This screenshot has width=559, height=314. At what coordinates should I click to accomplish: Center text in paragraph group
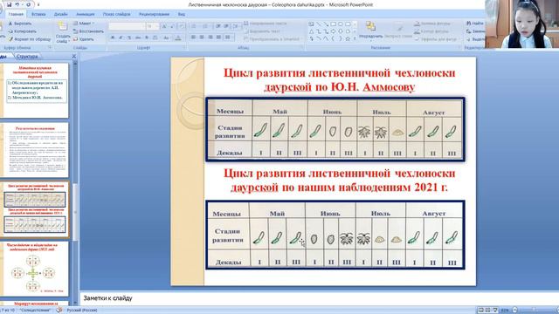pyautogui.click(x=202, y=37)
